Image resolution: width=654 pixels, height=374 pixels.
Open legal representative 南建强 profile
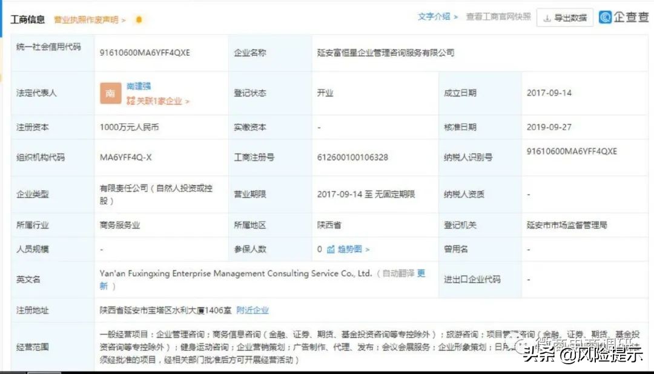click(x=139, y=85)
